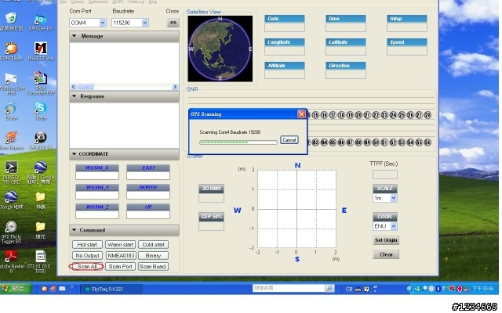Click the Start button on taskbar
Viewport: 502px width, 313px height.
16,289
